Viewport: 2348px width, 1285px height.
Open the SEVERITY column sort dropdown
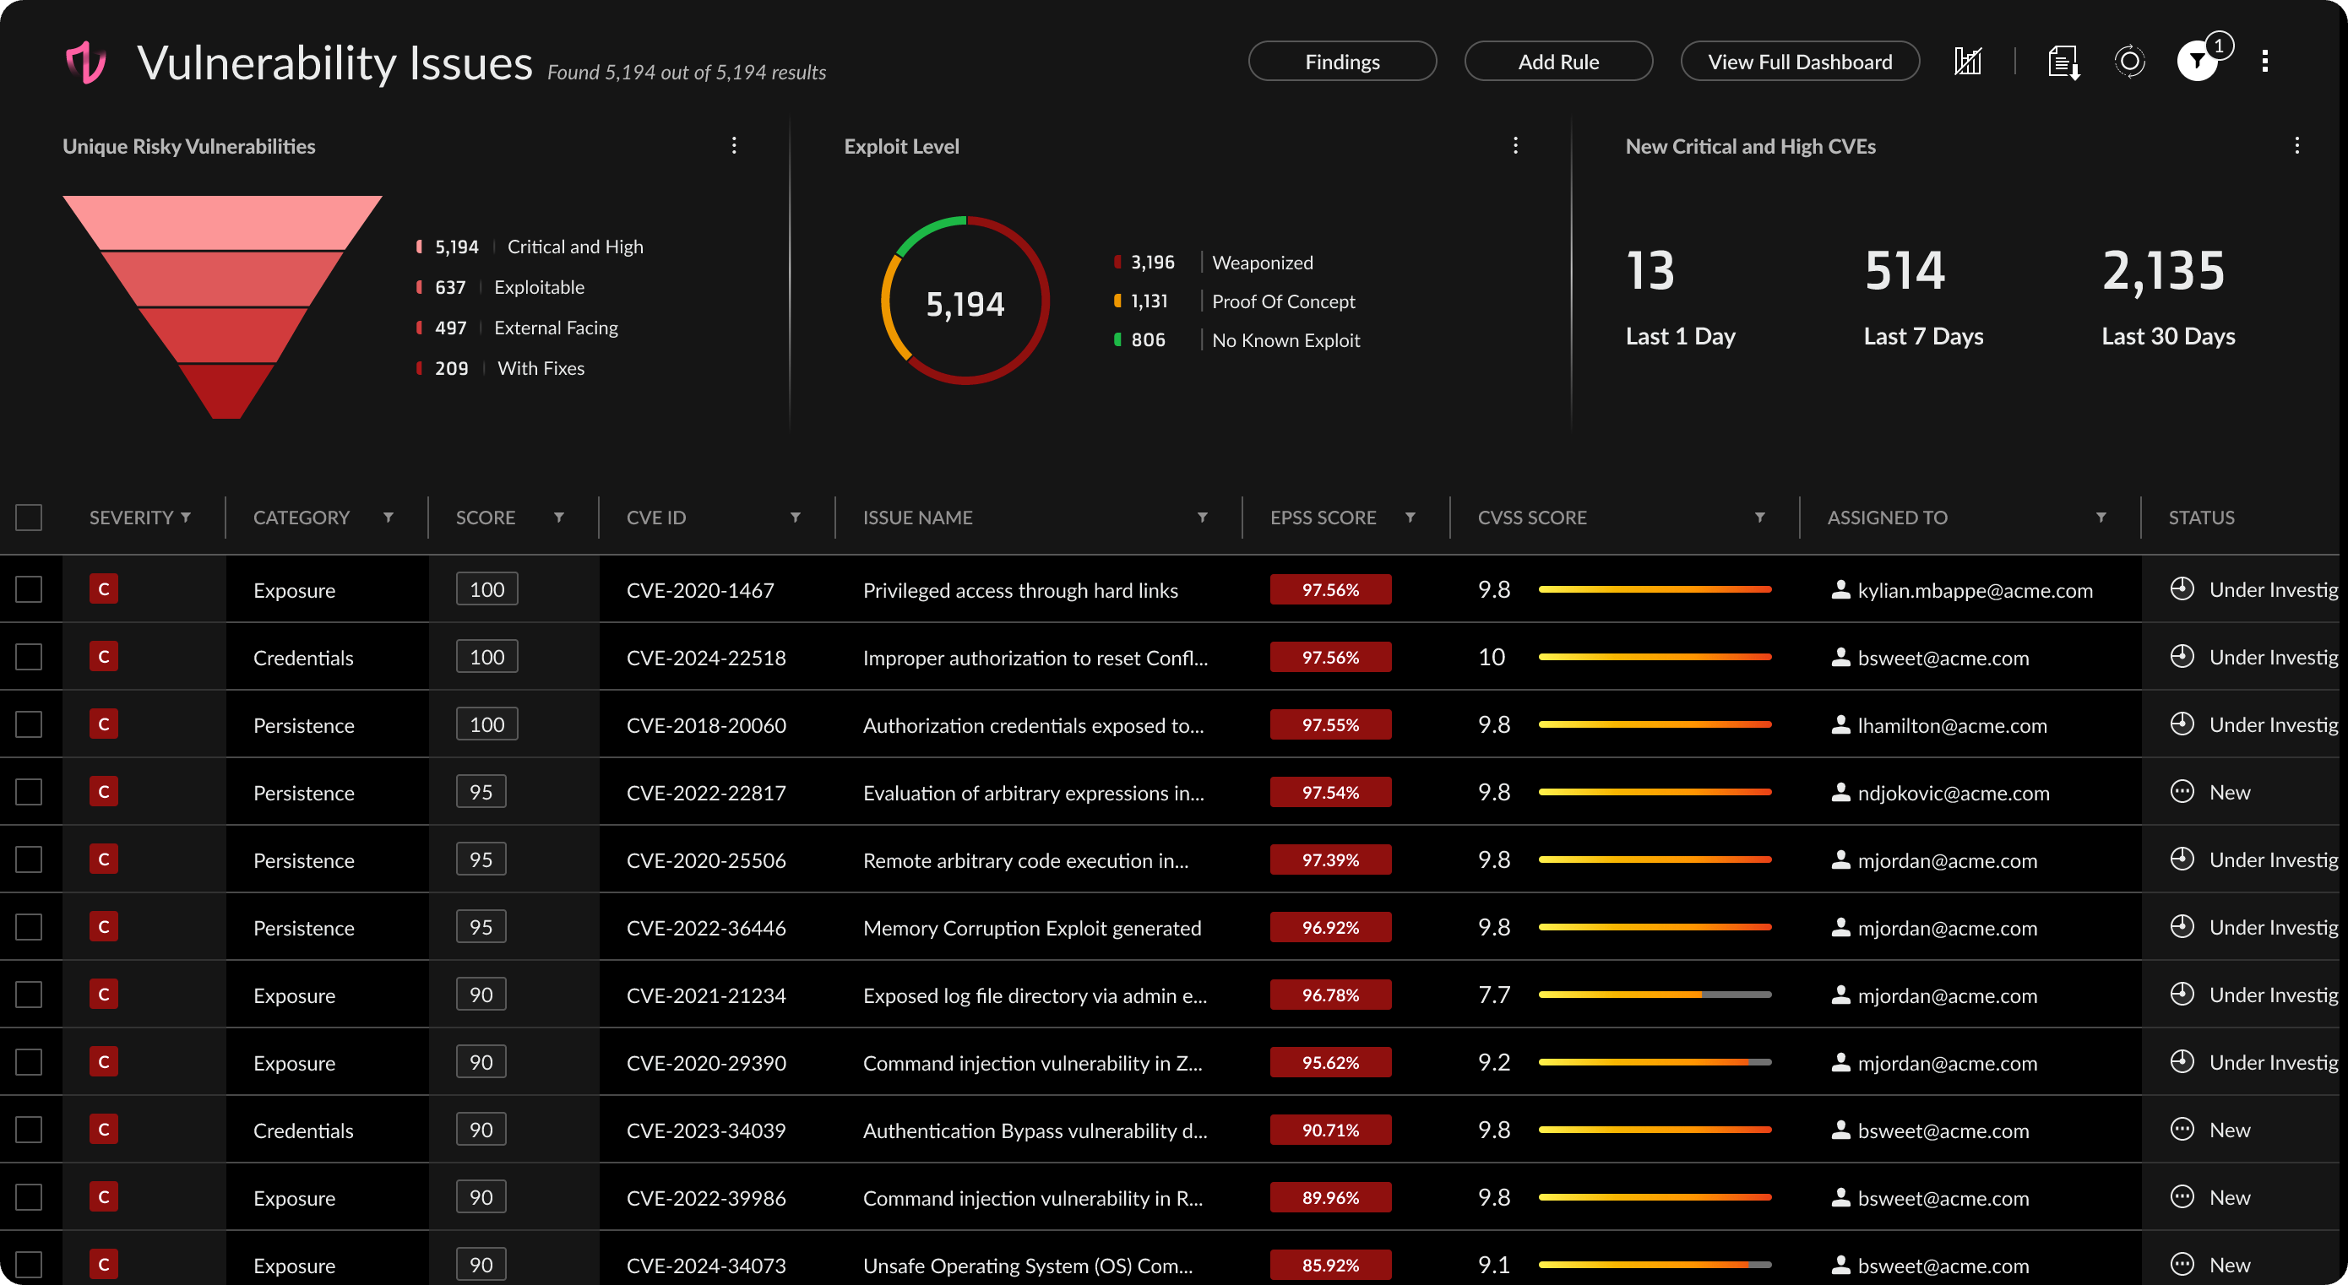pos(186,517)
